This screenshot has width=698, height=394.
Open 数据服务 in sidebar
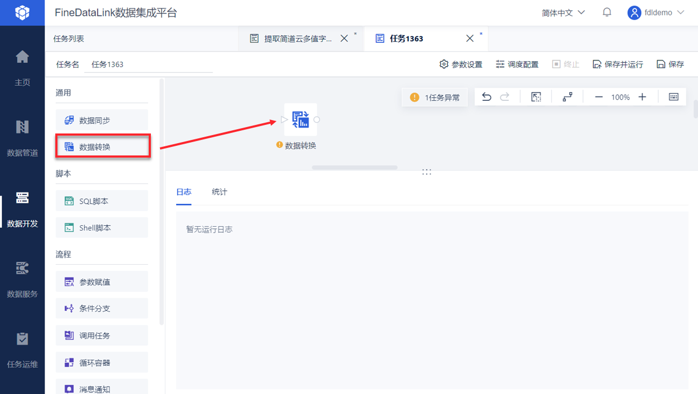22,279
